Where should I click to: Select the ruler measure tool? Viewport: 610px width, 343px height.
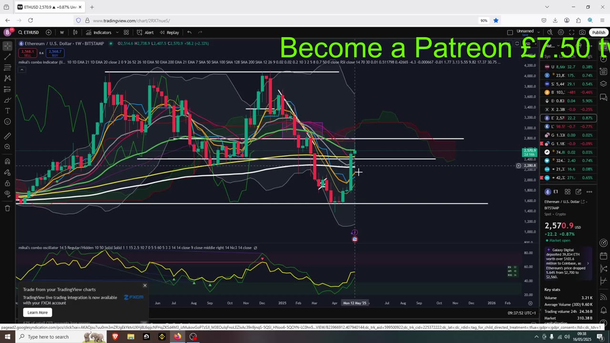[x=7, y=136]
